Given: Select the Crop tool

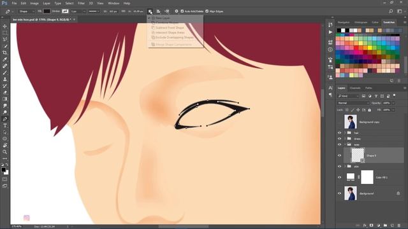Looking at the screenshot, I should [x=5, y=53].
